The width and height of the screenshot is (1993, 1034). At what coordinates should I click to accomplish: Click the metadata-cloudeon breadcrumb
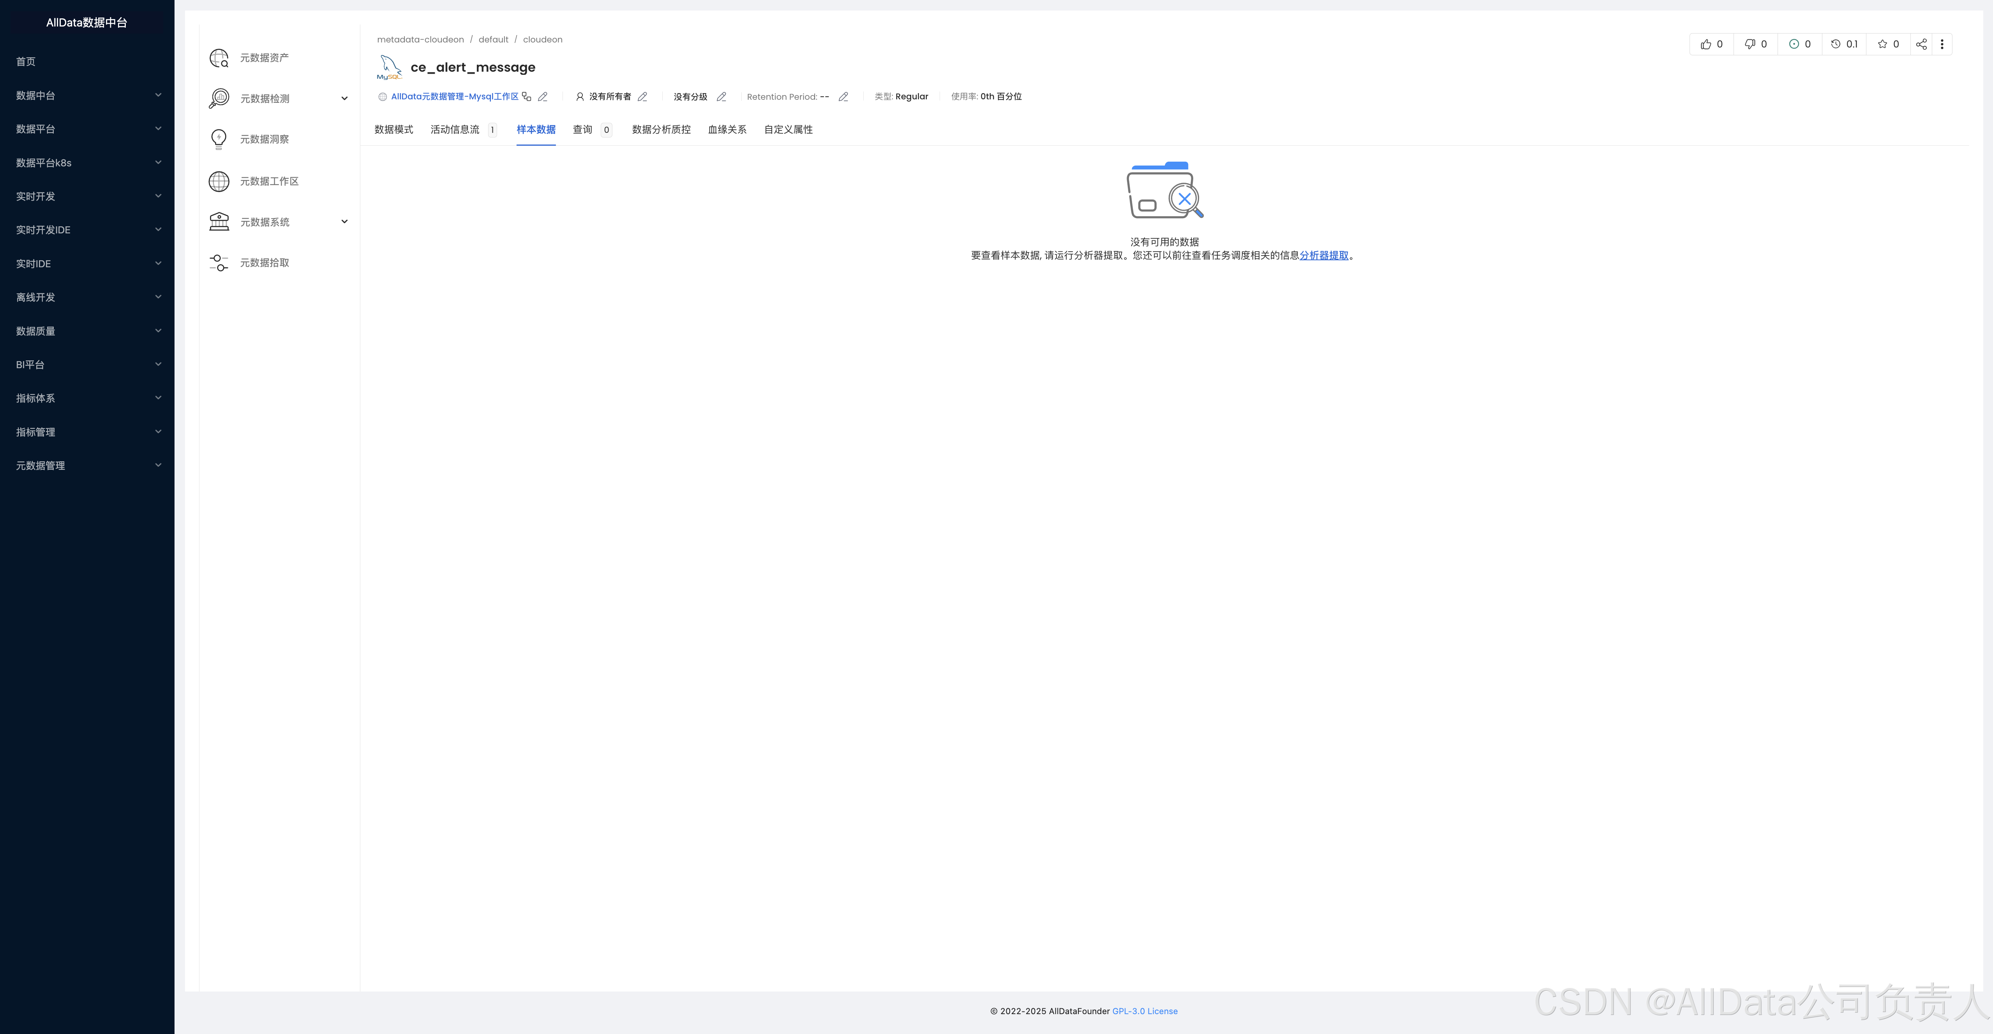(420, 39)
